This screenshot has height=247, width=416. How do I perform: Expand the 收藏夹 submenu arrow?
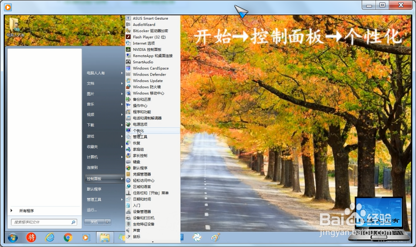(x=122, y=146)
